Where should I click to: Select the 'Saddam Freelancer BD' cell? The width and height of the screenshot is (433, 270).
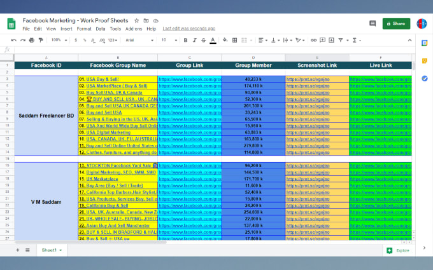46,116
